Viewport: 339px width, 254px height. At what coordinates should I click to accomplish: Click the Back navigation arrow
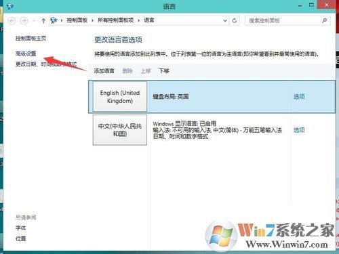tap(12, 21)
